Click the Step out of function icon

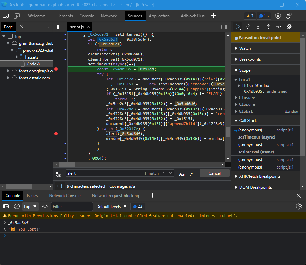268,27
